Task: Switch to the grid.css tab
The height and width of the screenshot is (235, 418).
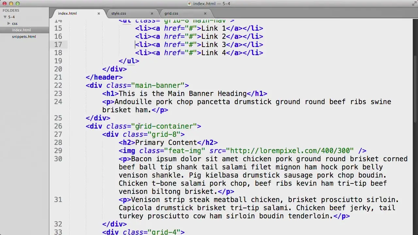Action: 171,13
